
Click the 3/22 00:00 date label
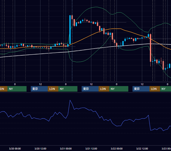(117, 148)
